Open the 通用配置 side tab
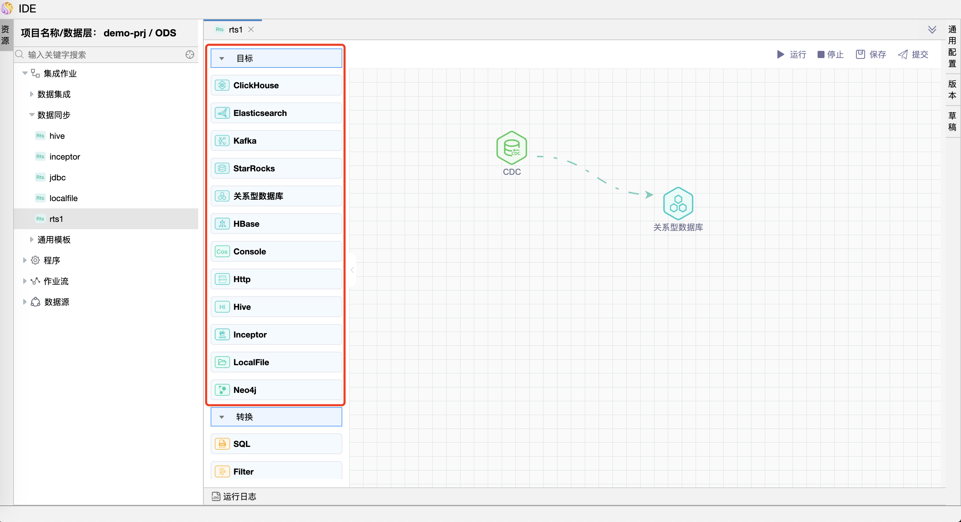 tap(952, 47)
